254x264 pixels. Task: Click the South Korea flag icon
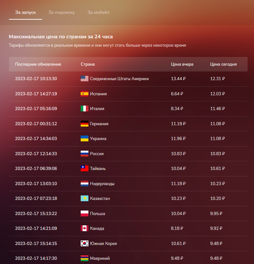point(84,243)
